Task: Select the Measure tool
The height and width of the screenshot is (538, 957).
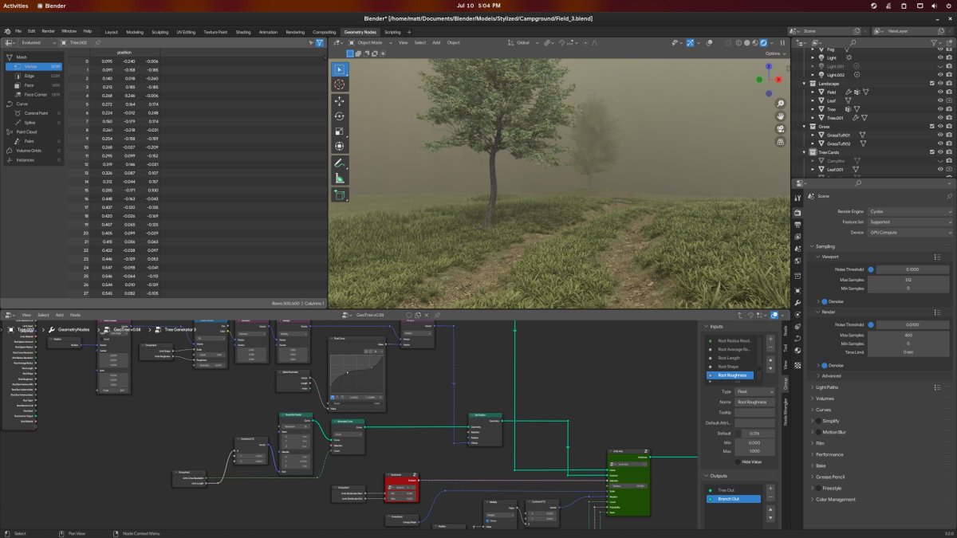Action: pos(339,179)
